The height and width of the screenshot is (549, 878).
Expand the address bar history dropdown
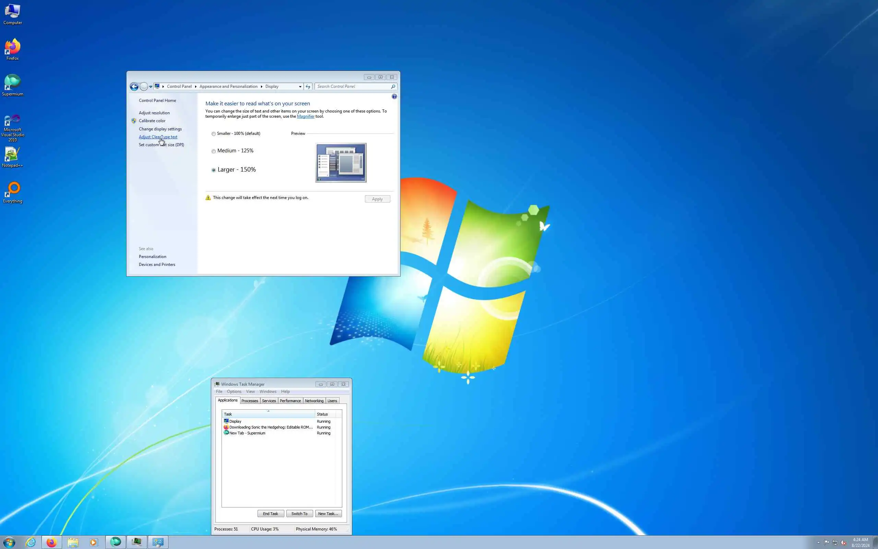tap(300, 86)
